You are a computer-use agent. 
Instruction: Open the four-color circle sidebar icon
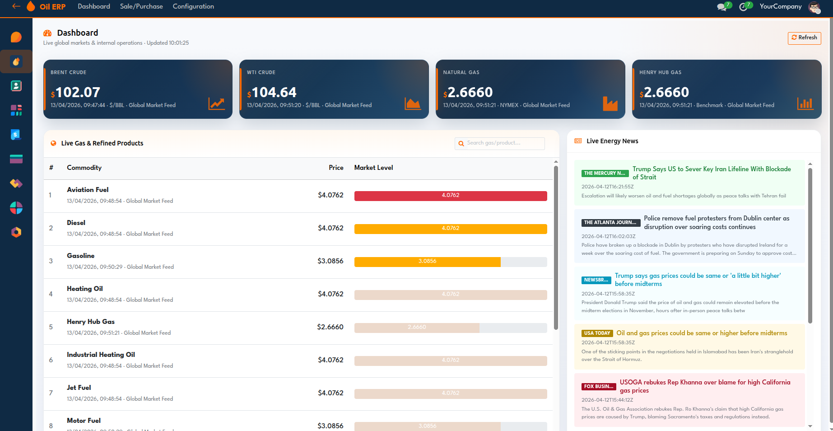coord(16,208)
